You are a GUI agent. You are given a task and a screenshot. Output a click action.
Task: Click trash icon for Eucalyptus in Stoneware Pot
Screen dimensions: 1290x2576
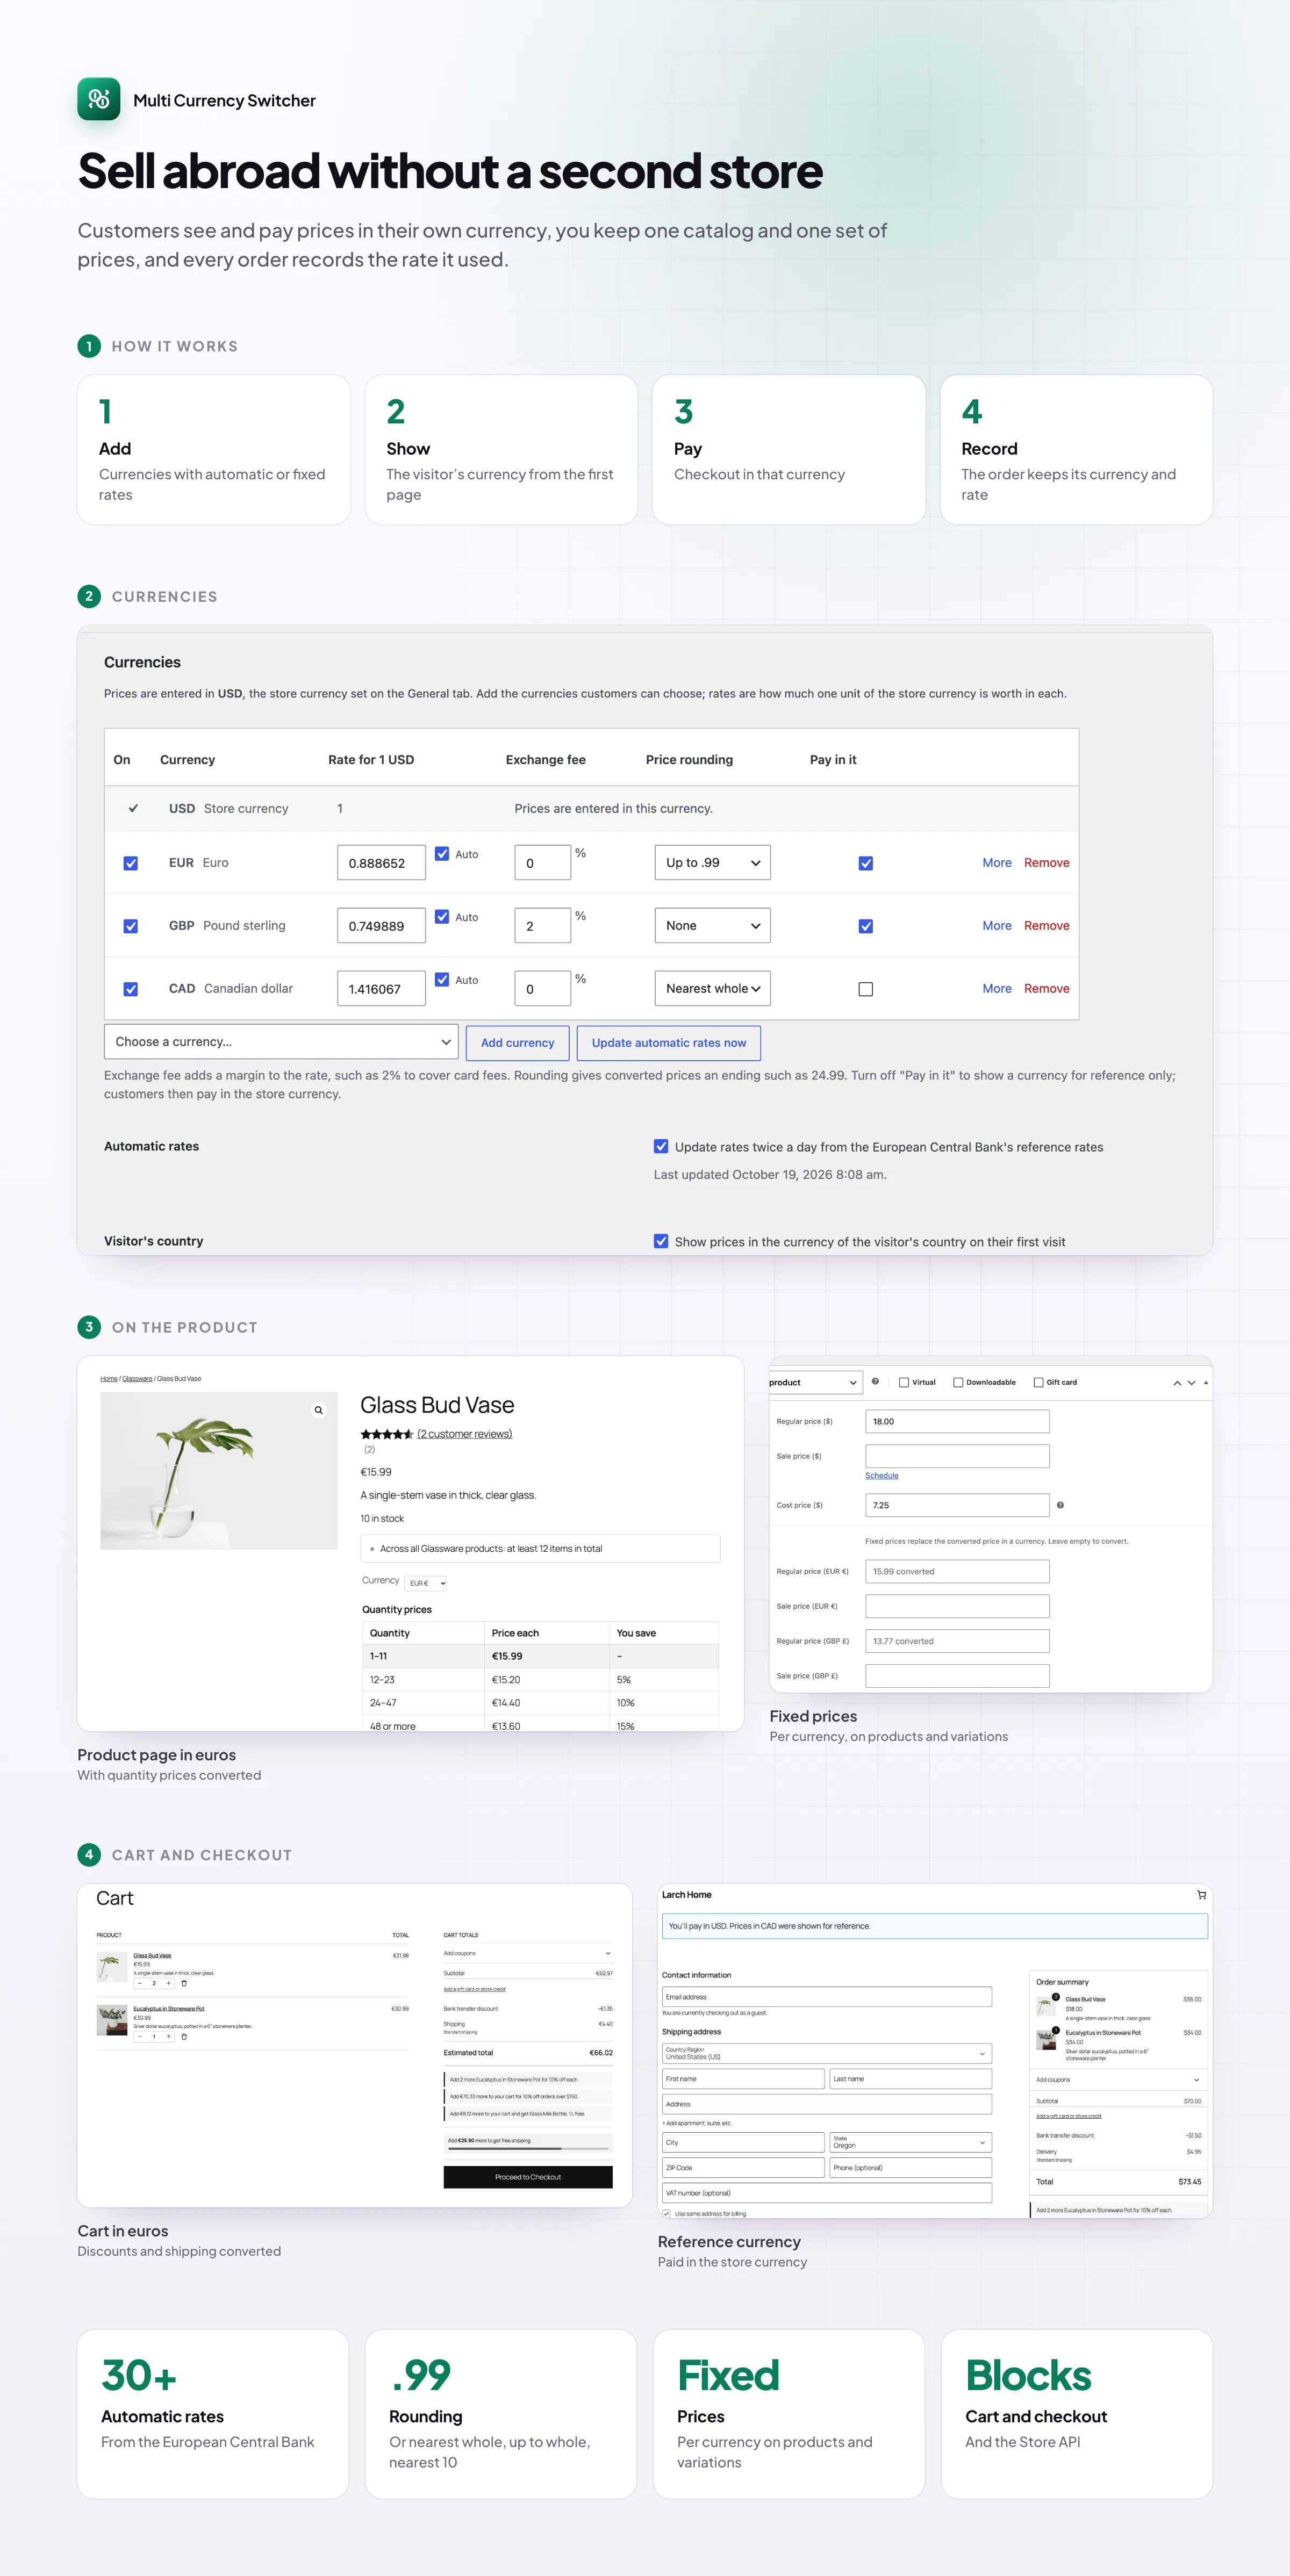coord(184,2036)
